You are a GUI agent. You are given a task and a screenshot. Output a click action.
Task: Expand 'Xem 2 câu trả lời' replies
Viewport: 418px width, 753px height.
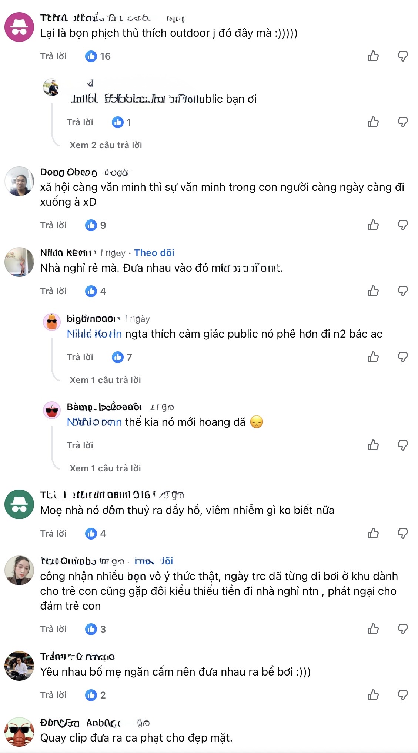tap(106, 145)
